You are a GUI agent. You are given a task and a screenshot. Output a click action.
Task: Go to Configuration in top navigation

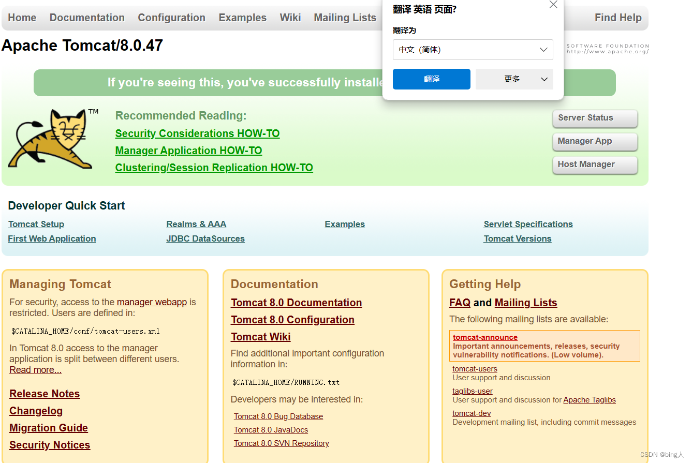pyautogui.click(x=172, y=18)
